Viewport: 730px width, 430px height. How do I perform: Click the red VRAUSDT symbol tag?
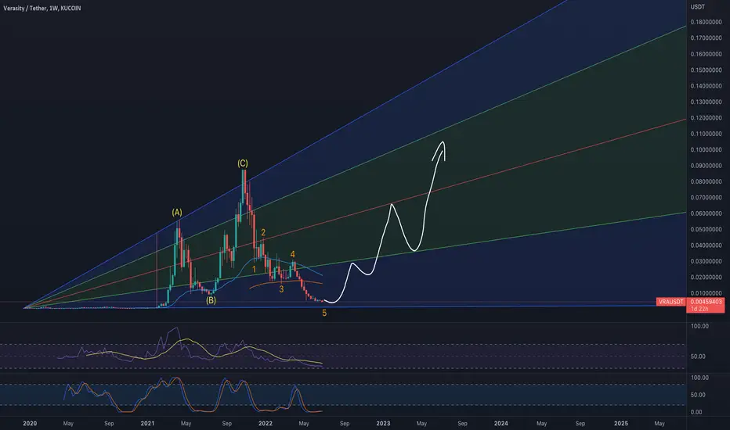[671, 302]
